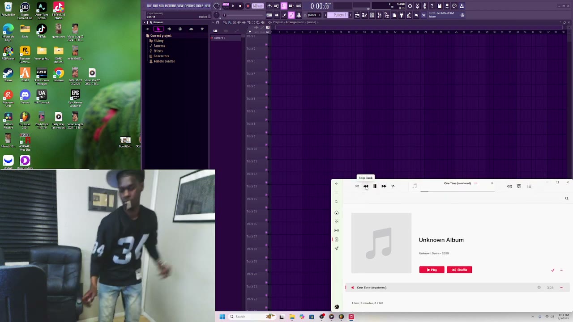The width and height of the screenshot is (573, 322).
Task: Toggle repeat mode in playback controls
Action: point(393,186)
